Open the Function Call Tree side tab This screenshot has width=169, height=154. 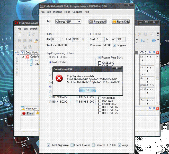(x=17, y=64)
